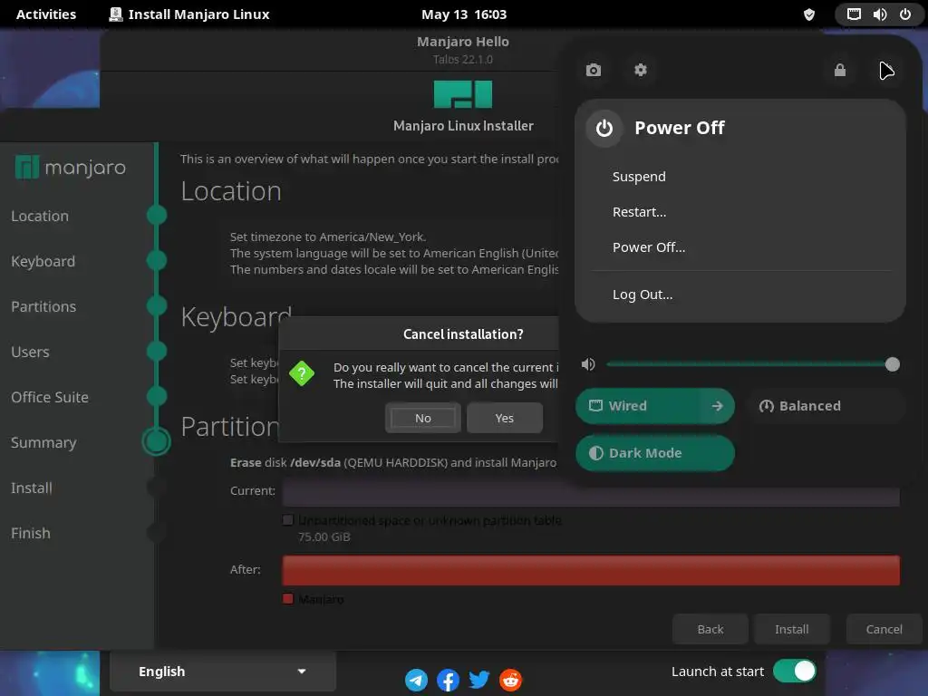Open the Twitter link icon
This screenshot has height=696, width=928.
coord(479,680)
